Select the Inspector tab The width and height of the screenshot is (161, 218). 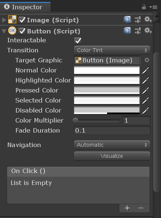tap(25, 7)
